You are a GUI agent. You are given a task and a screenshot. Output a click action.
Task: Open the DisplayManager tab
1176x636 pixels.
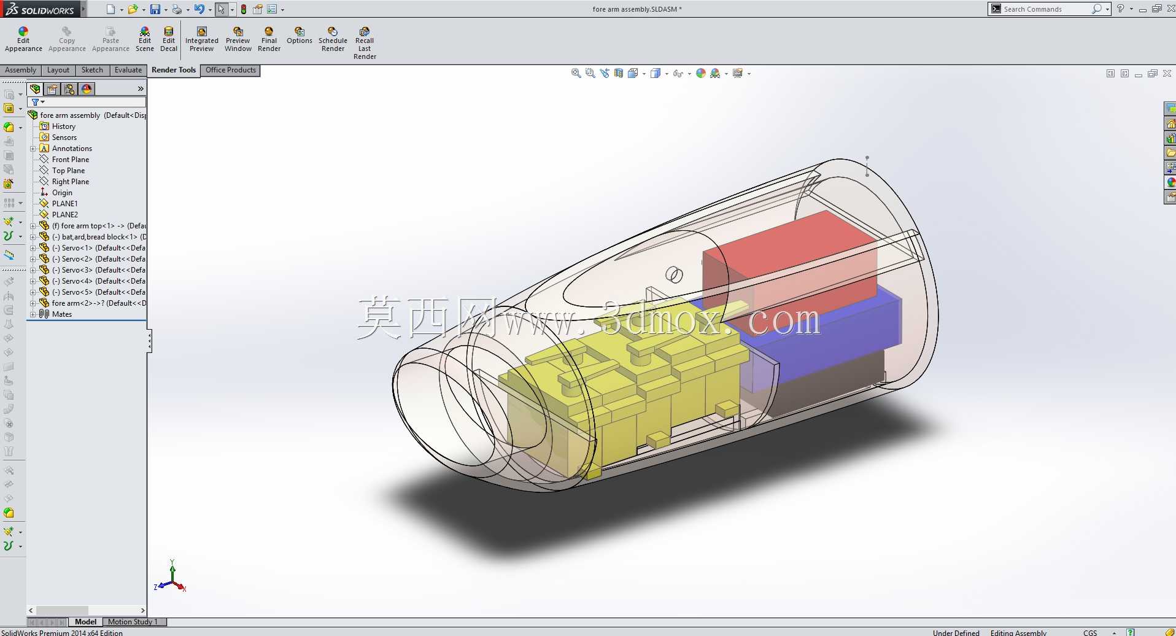87,89
